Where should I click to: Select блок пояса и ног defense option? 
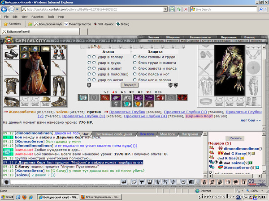[x=135, y=74]
